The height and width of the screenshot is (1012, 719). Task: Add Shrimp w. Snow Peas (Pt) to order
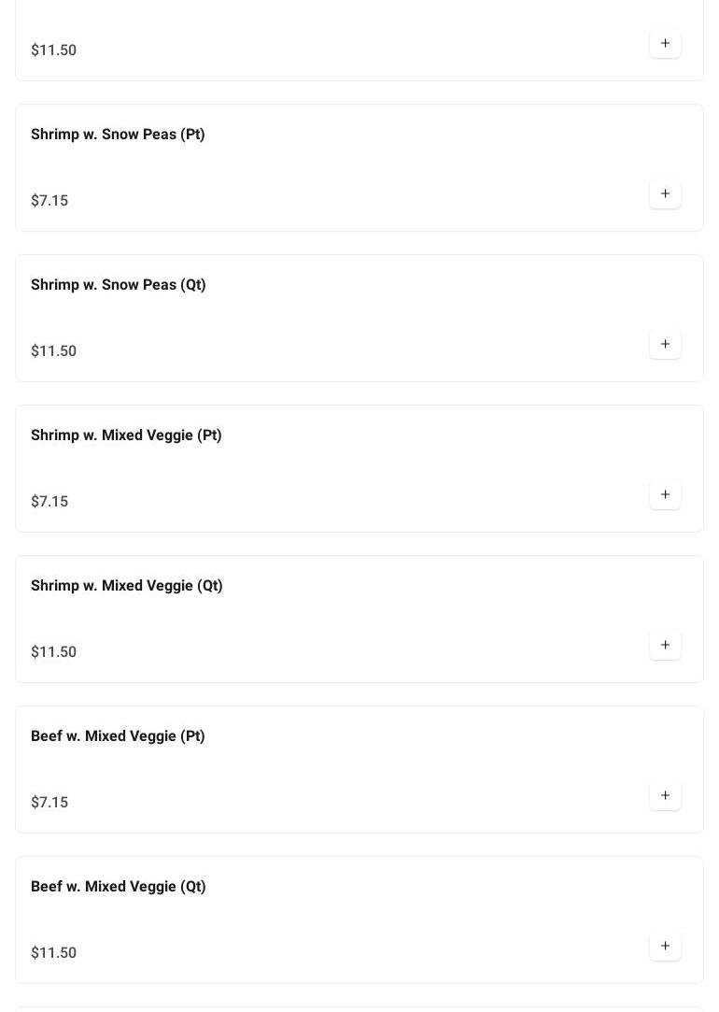665,194
